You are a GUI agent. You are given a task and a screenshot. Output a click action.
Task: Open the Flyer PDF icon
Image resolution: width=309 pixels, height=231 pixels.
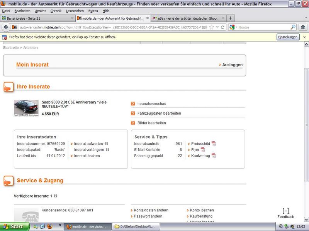(203, 149)
